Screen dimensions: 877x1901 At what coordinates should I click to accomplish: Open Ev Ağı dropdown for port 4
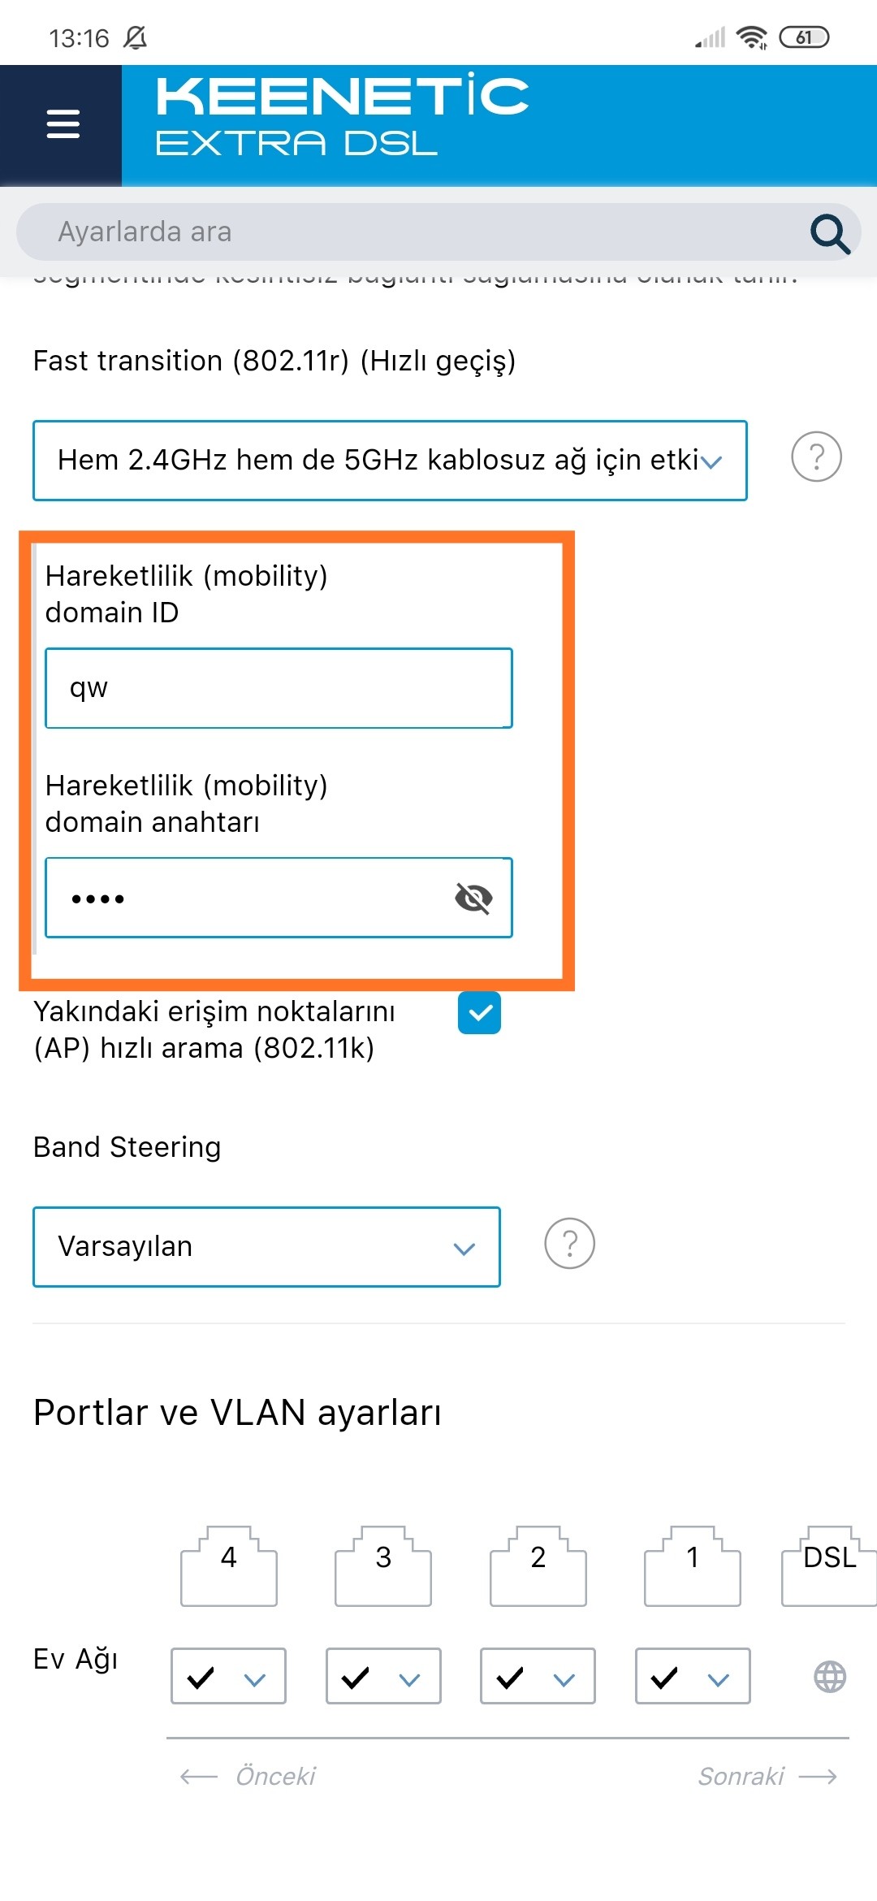pos(228,1676)
